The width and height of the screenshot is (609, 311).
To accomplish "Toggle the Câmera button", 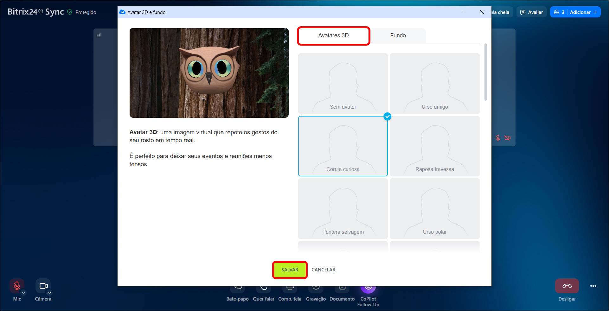I will click(x=43, y=286).
